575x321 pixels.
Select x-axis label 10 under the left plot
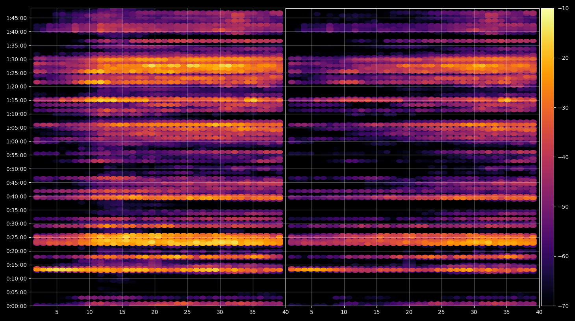point(89,312)
